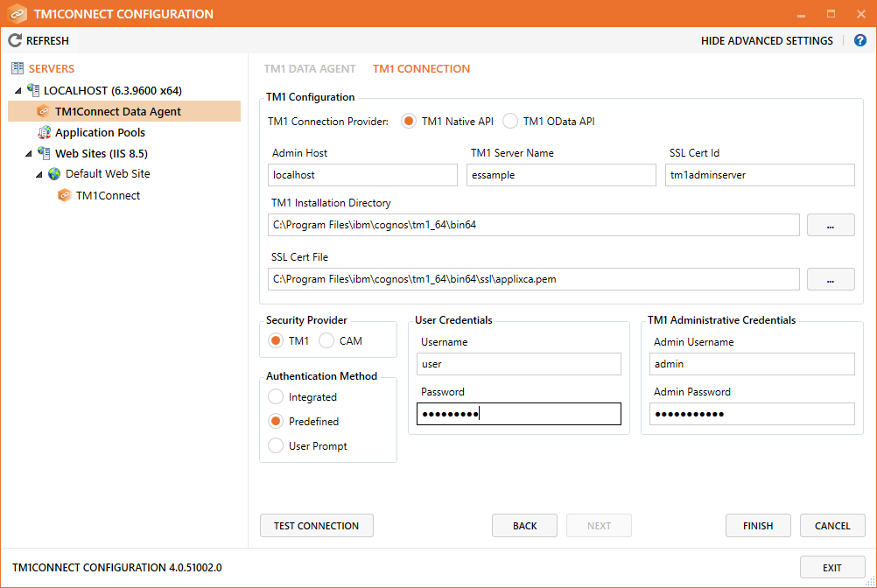Image resolution: width=877 pixels, height=588 pixels.
Task: Select Application Pools in the tree
Action: point(100,132)
